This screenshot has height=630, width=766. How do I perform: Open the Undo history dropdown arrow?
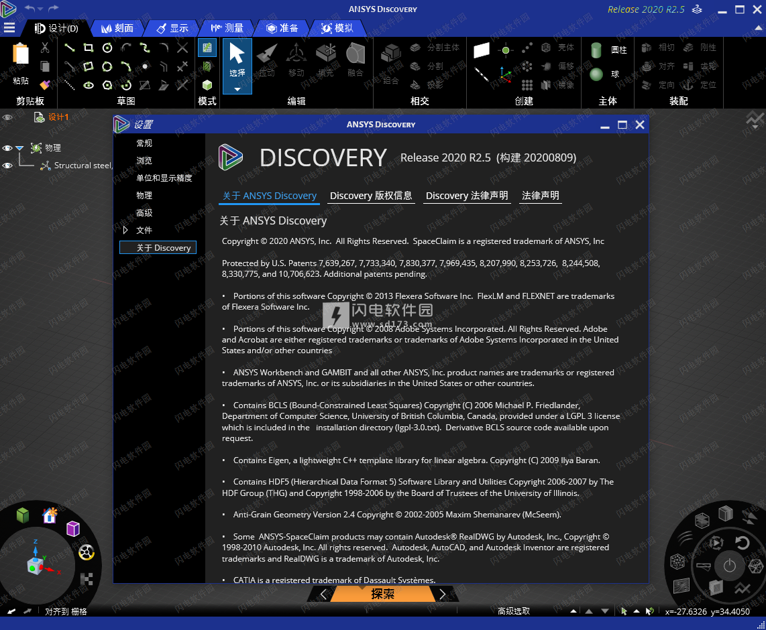click(x=40, y=9)
